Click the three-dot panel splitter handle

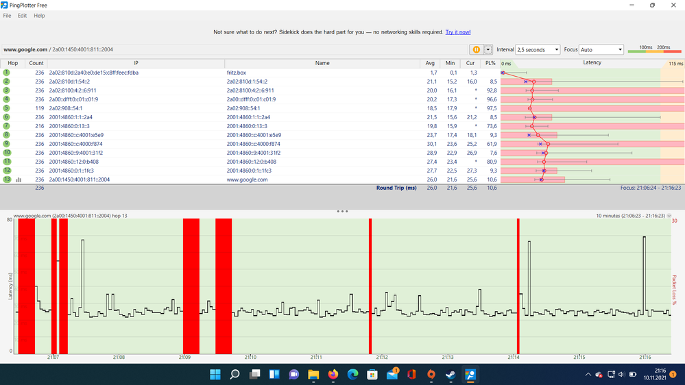(343, 211)
